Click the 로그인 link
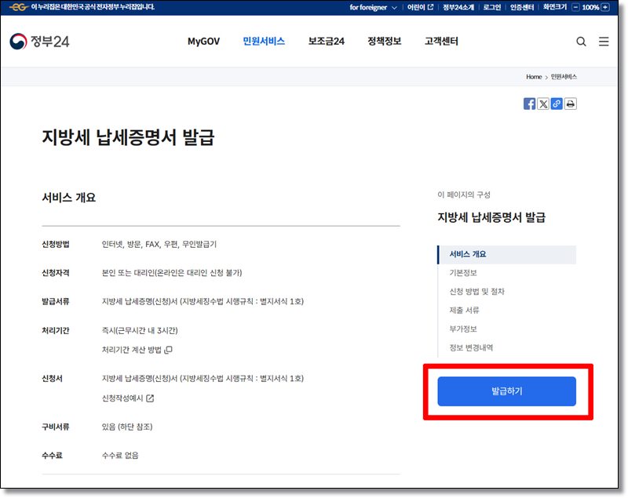This screenshot has height=498, width=628. coord(491,7)
